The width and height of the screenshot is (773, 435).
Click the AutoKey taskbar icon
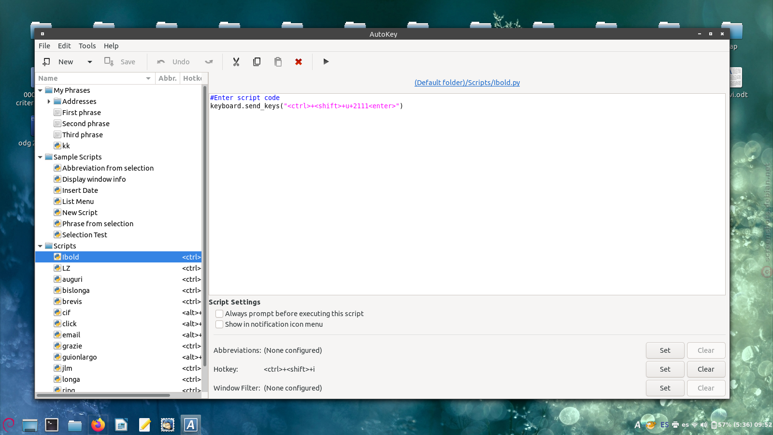(191, 425)
